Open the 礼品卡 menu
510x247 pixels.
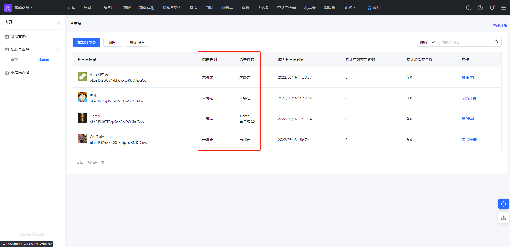[310, 8]
